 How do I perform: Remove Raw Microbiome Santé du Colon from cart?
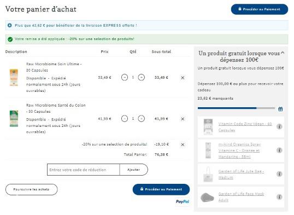point(183,119)
